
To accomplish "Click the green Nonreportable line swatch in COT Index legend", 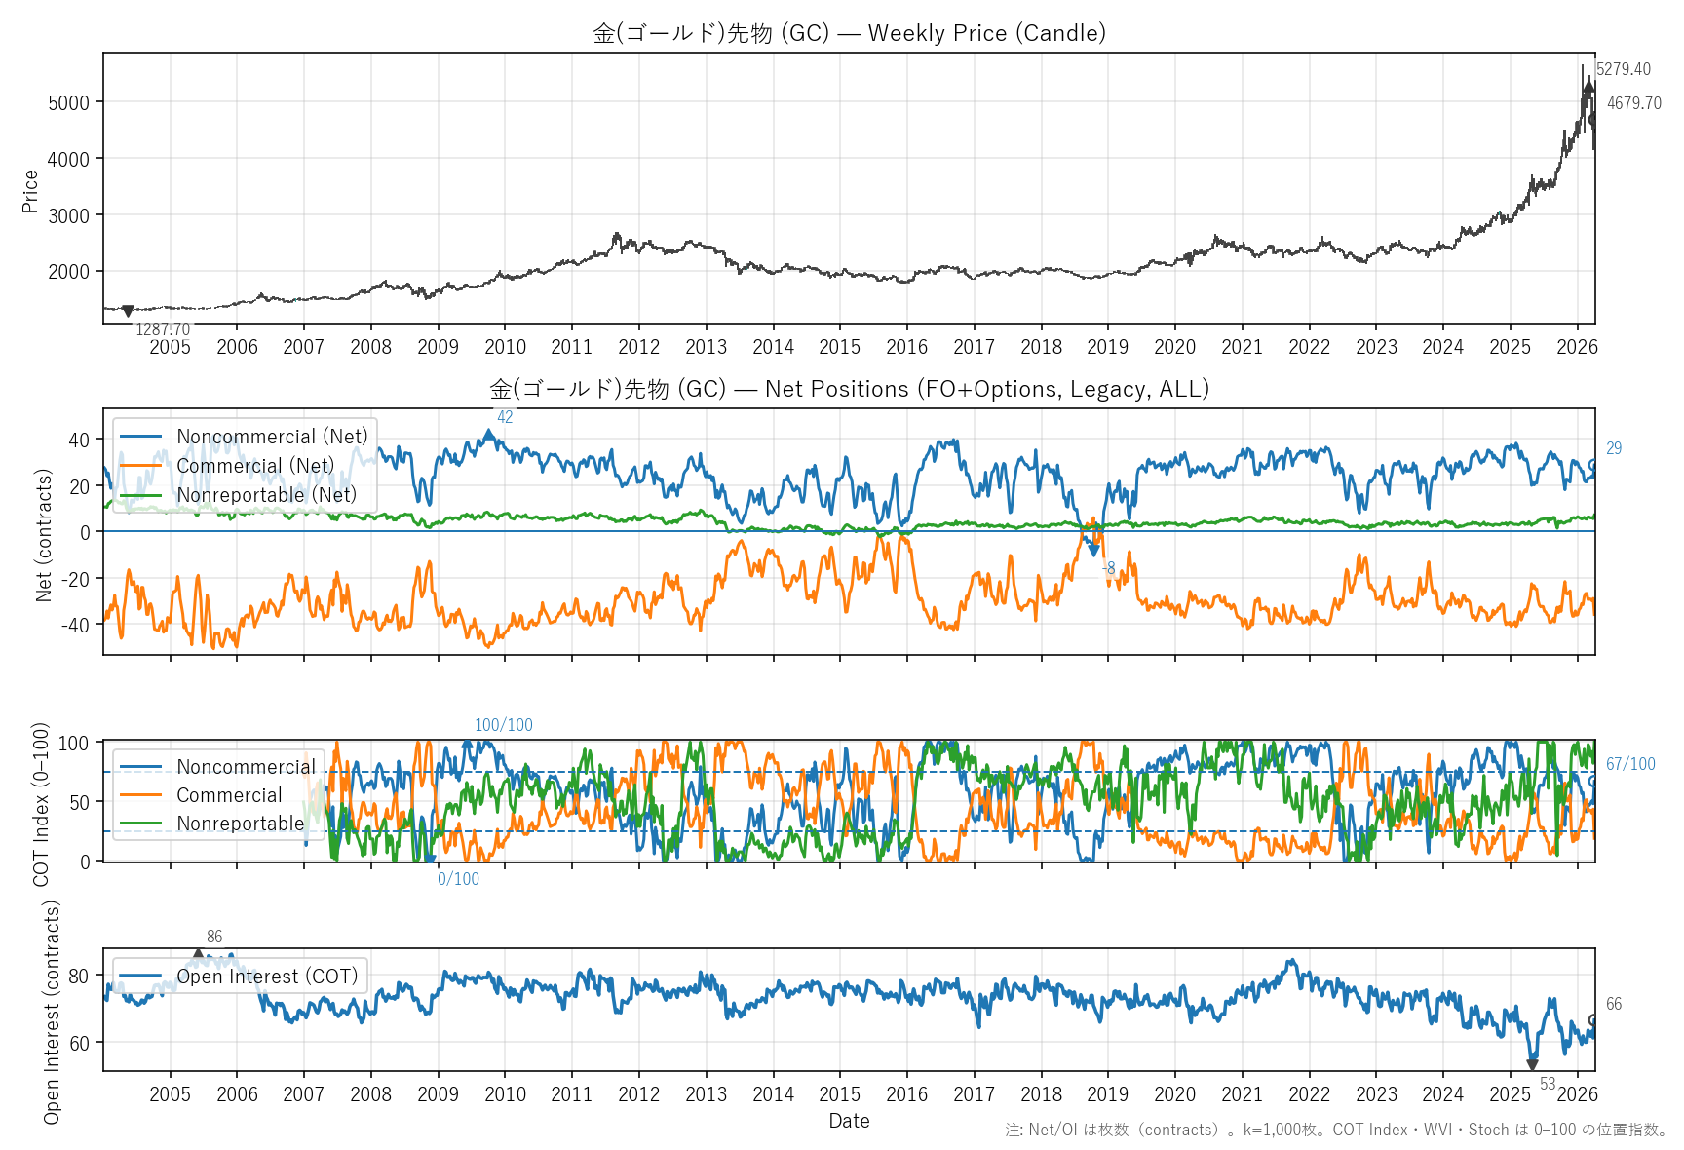I will (x=140, y=824).
